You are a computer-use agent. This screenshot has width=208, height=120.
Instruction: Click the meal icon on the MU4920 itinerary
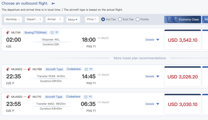pyautogui.click(x=91, y=97)
